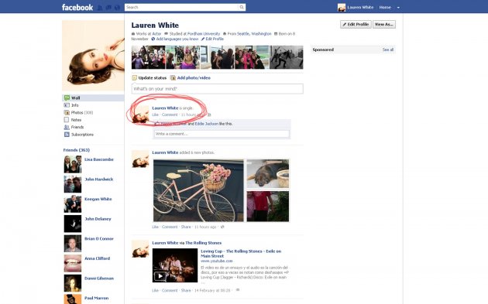Image resolution: width=488 pixels, height=304 pixels.
Task: Select the Update status tab
Action: (x=149, y=77)
